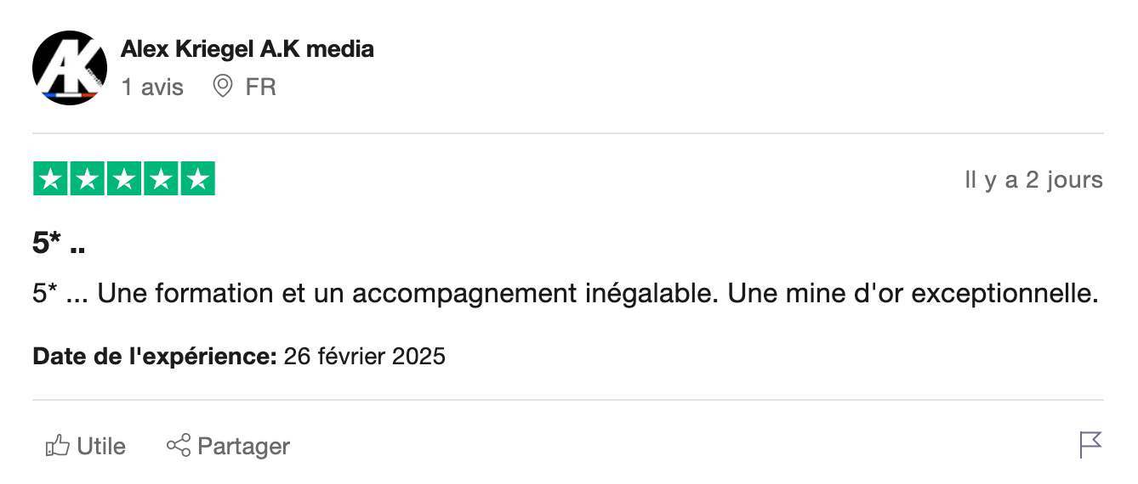Viewport: 1138px width, 484px height.
Task: Click the fifth green rating star
Action: [x=197, y=179]
